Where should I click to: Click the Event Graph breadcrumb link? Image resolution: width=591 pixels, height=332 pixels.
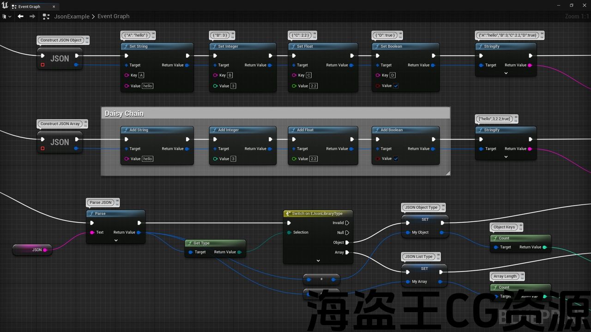(113, 16)
